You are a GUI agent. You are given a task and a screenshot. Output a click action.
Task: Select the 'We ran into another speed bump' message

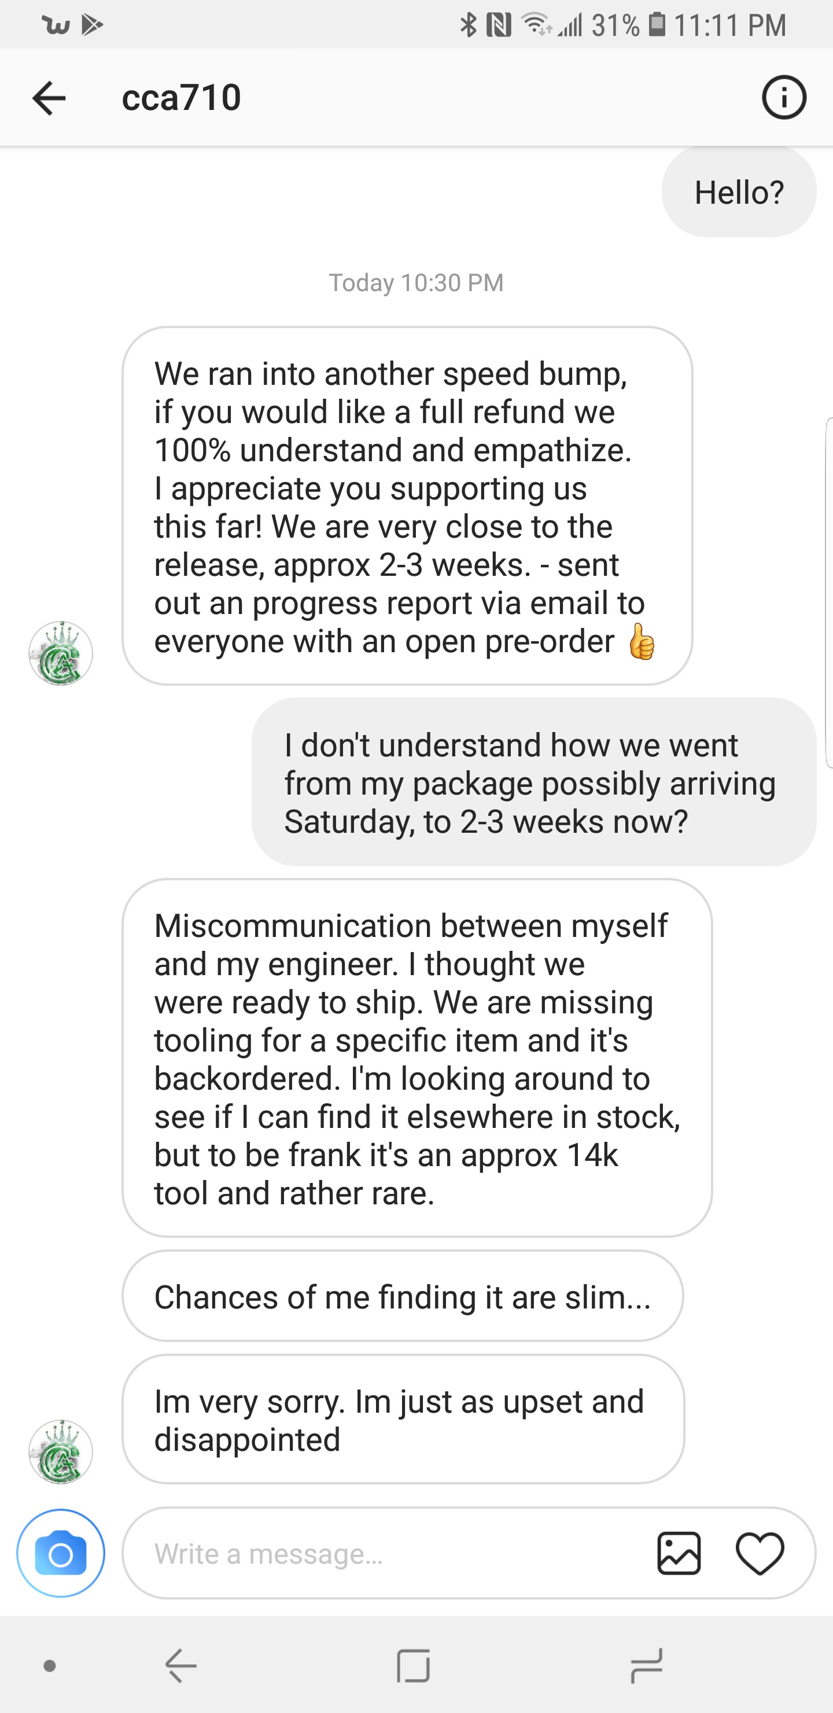coord(407,506)
